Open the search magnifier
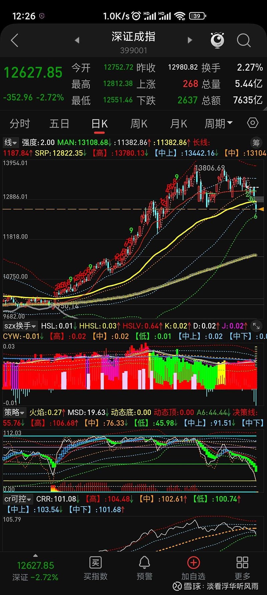The image size is (267, 595). click(x=244, y=40)
